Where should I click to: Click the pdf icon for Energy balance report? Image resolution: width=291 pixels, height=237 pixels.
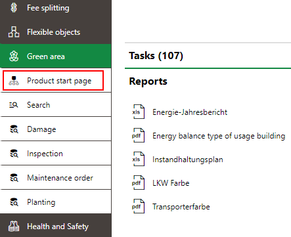139,135
